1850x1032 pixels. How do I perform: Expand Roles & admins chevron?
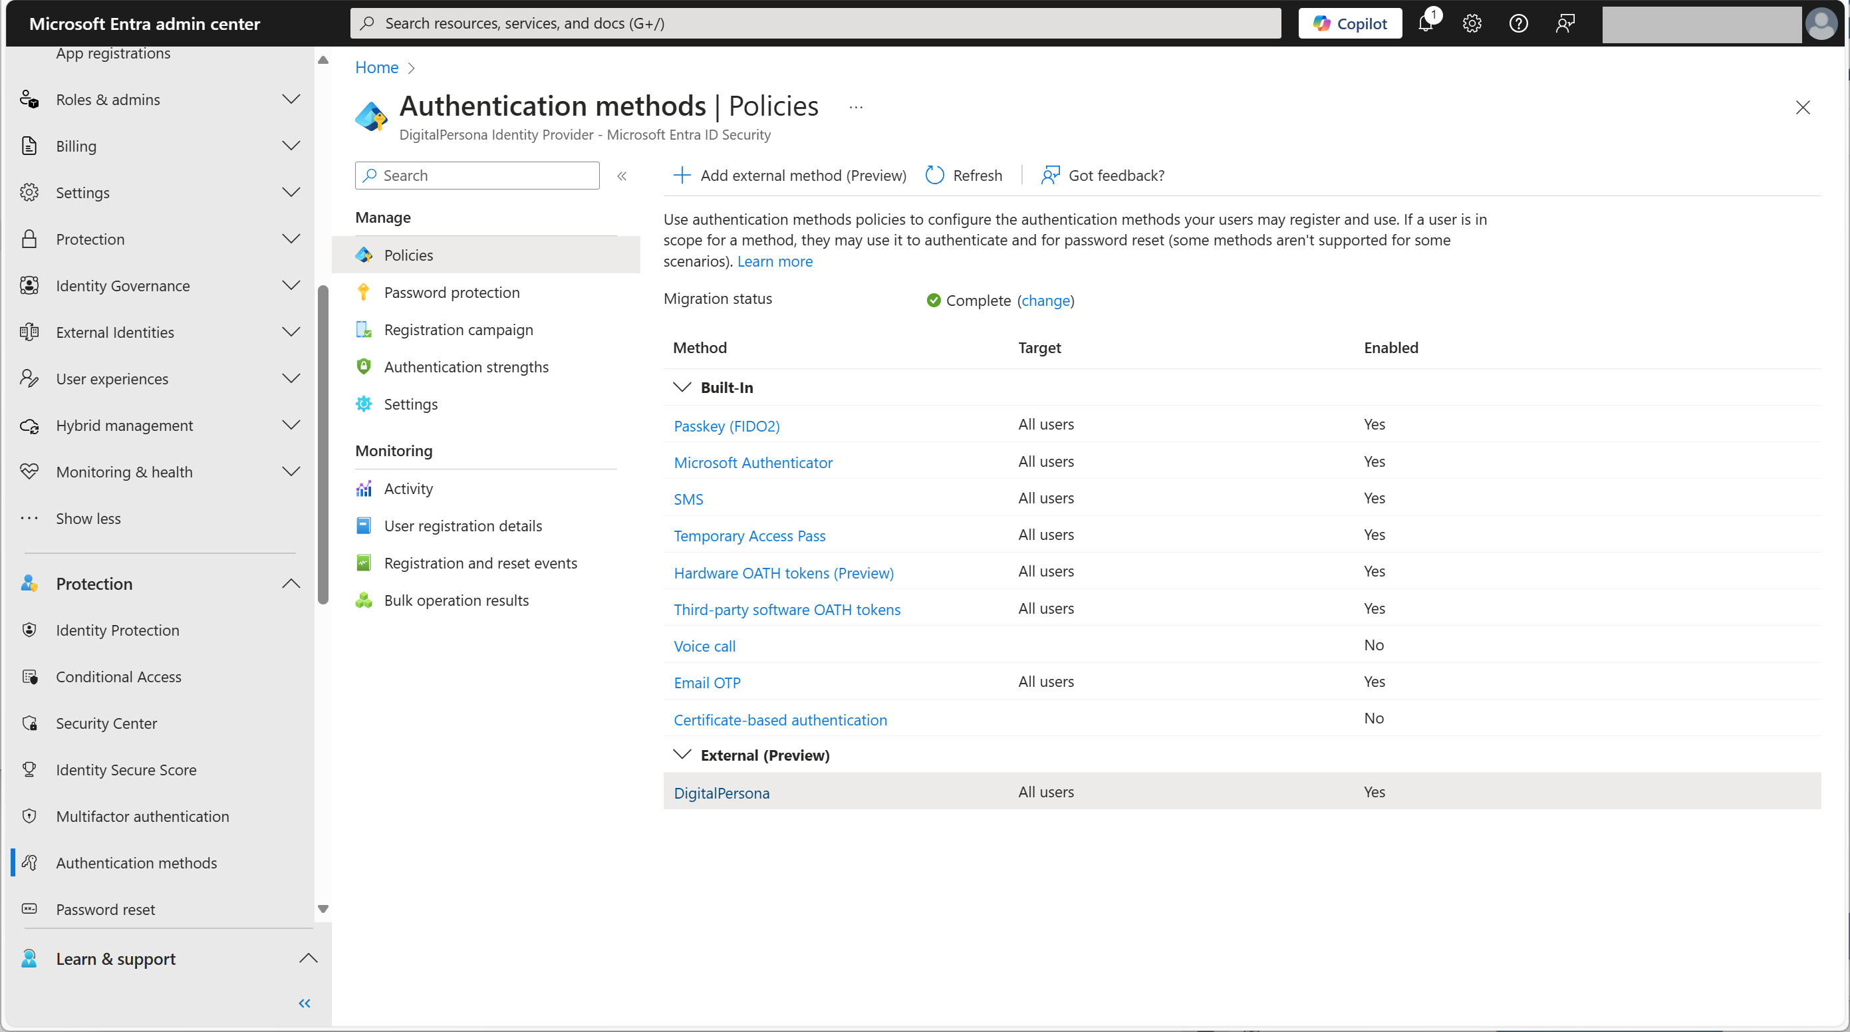(x=291, y=99)
